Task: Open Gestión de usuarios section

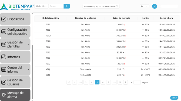Action: tap(15, 82)
